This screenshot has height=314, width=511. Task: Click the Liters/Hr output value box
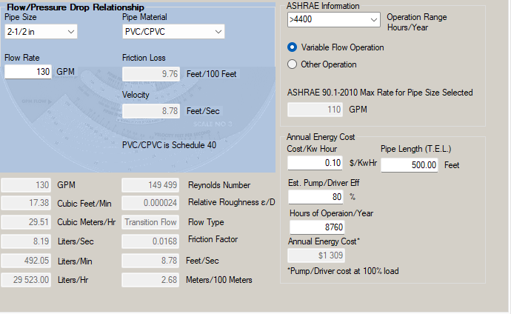tap(27, 279)
